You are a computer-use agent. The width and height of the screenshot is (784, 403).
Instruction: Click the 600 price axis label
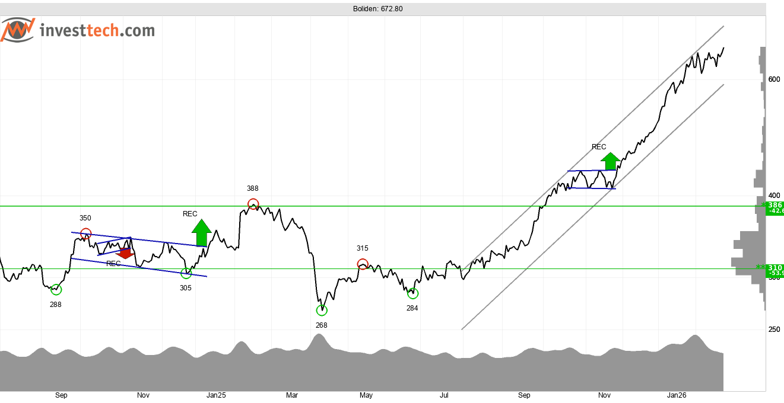(x=774, y=79)
